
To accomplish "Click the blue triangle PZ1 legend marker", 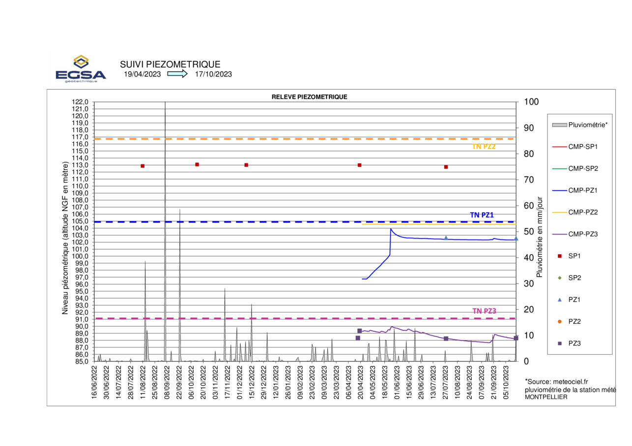I will coord(559,299).
